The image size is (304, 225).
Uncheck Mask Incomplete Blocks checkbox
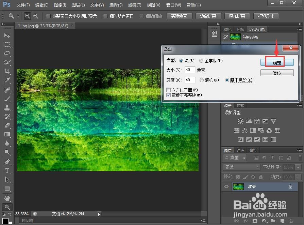[168, 95]
